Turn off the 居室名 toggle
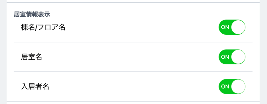The image size is (267, 104). tap(232, 57)
